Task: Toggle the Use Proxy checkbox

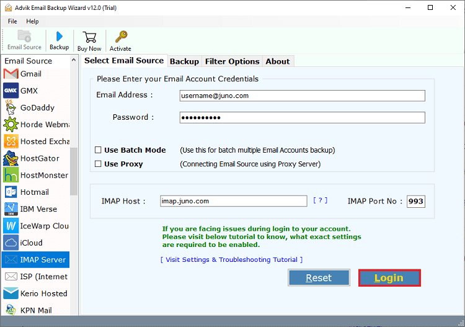Action: click(x=98, y=164)
